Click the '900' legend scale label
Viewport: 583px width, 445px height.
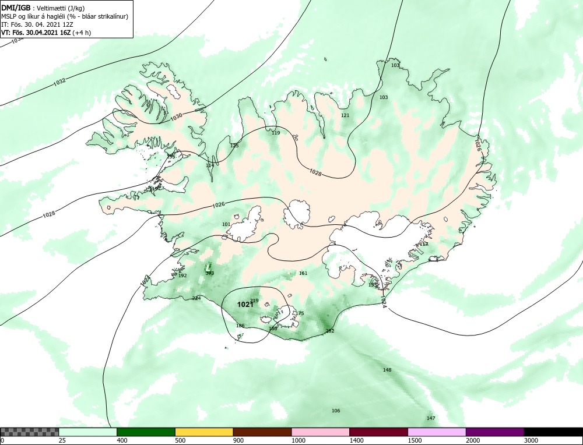point(238,440)
